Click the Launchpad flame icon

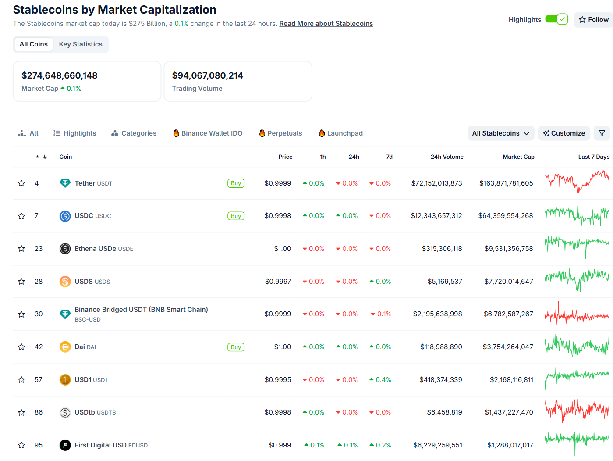322,133
